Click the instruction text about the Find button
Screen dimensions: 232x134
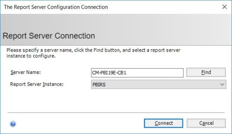click(x=93, y=53)
